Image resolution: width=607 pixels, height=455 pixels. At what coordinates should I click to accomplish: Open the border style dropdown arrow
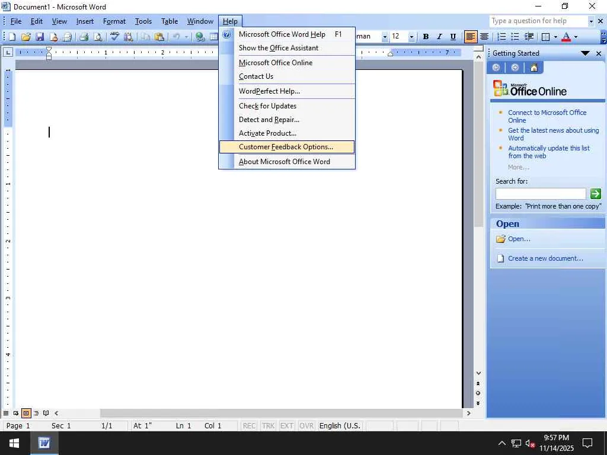tap(555, 37)
